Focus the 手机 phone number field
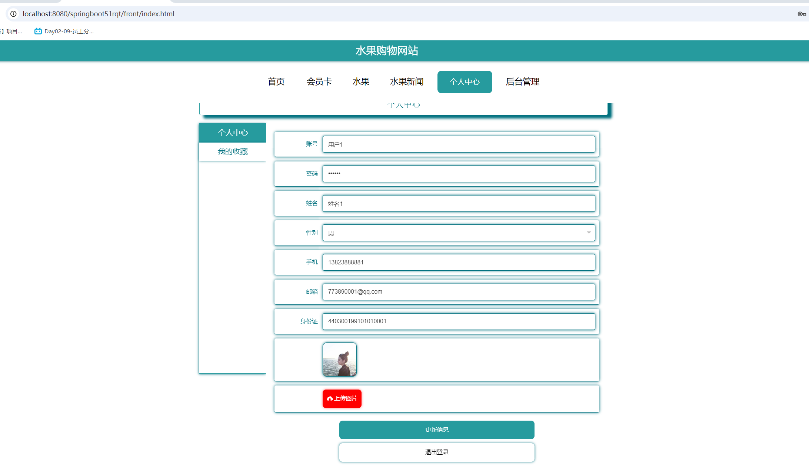 [x=459, y=262]
